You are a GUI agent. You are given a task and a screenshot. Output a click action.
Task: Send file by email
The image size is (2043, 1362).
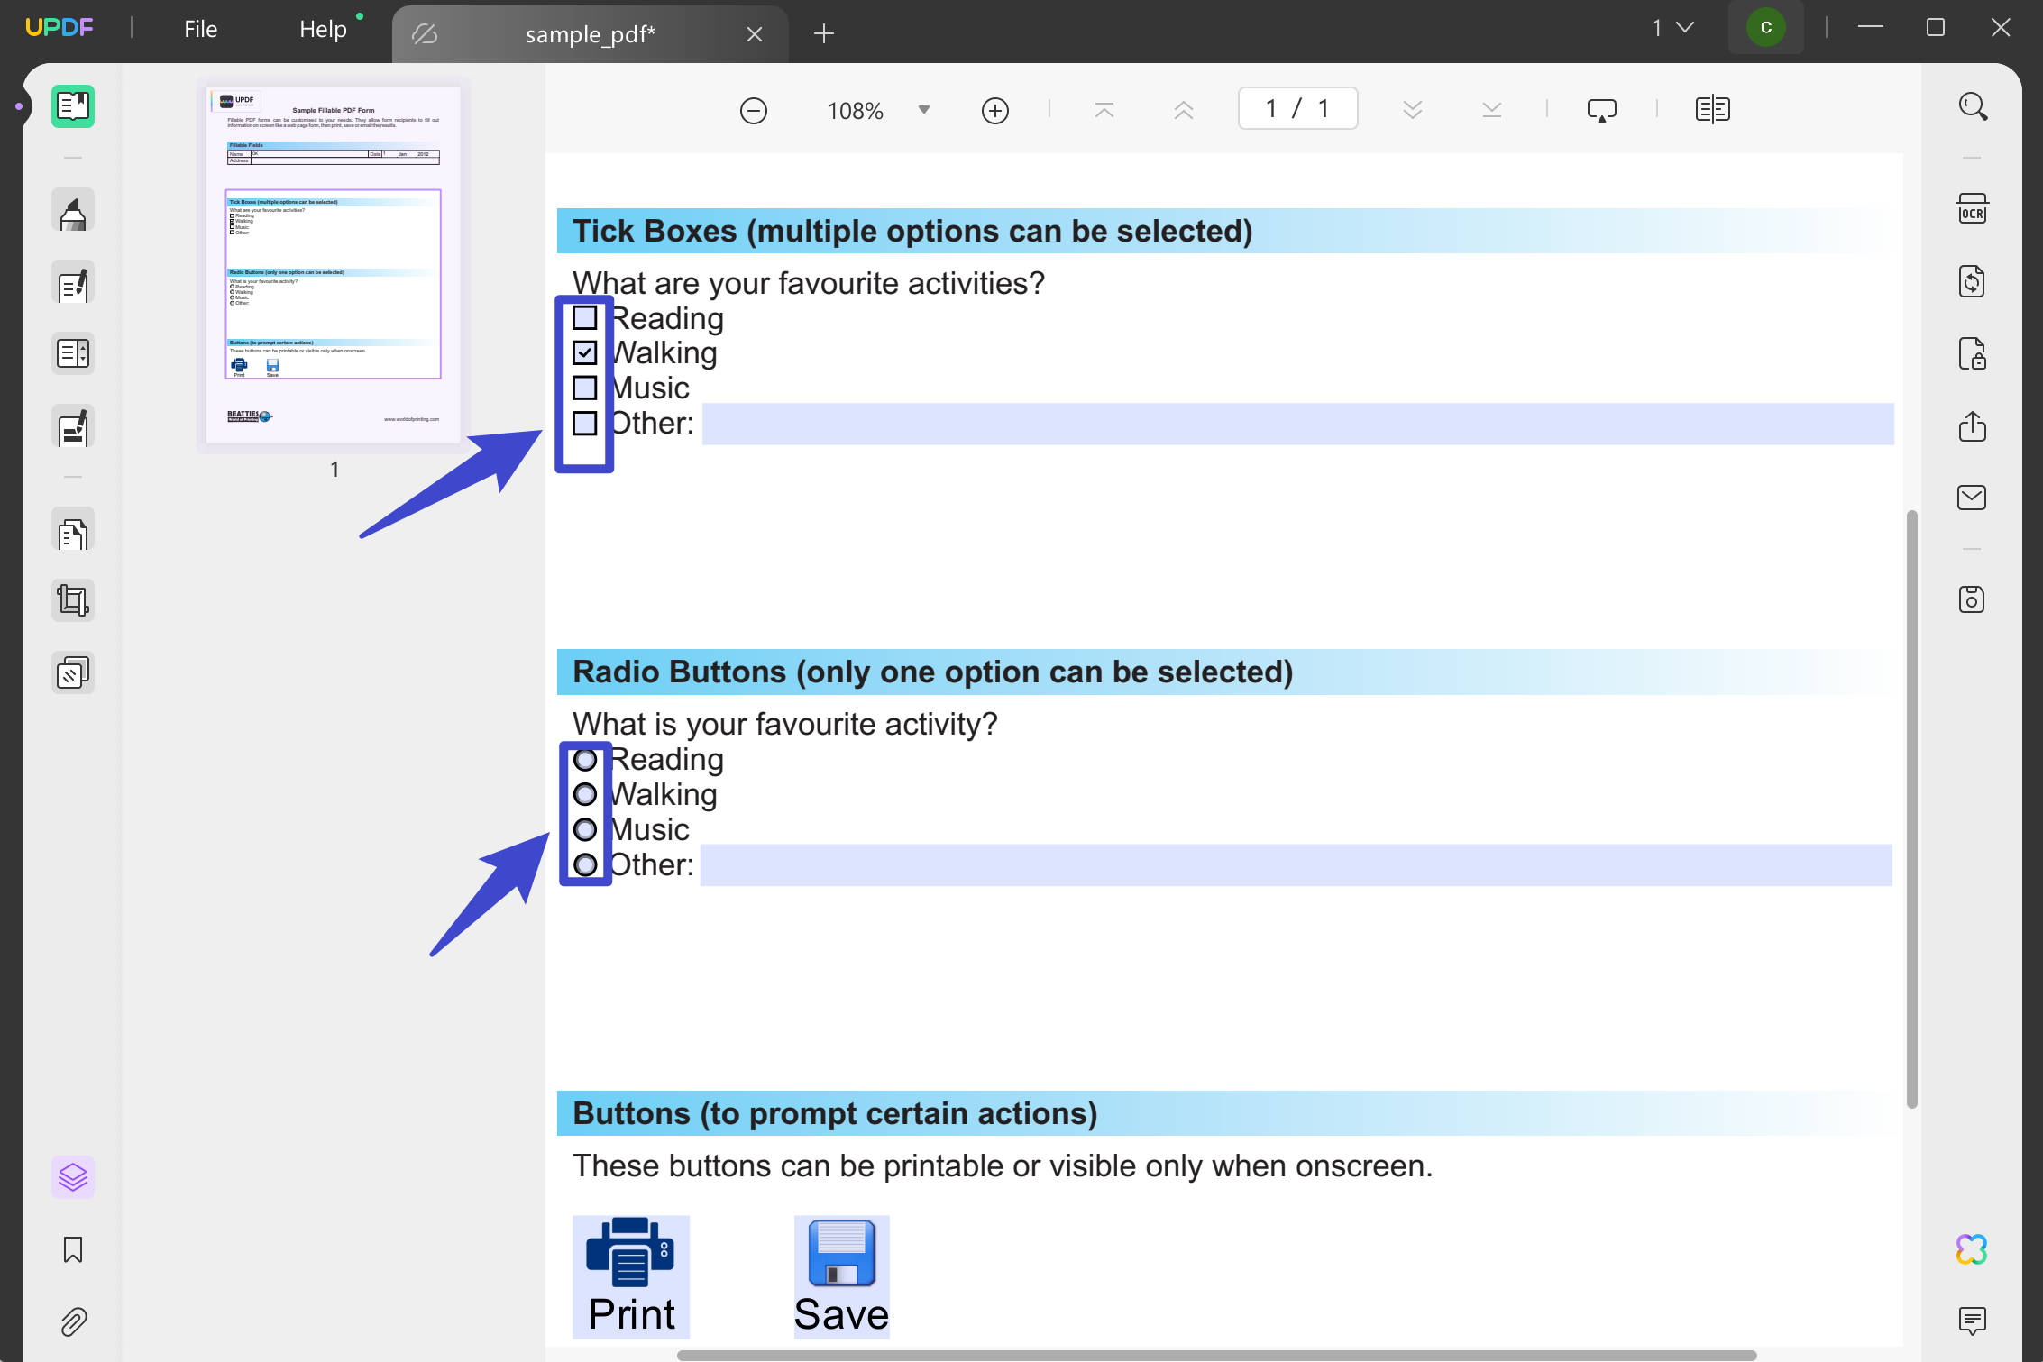(x=1973, y=498)
